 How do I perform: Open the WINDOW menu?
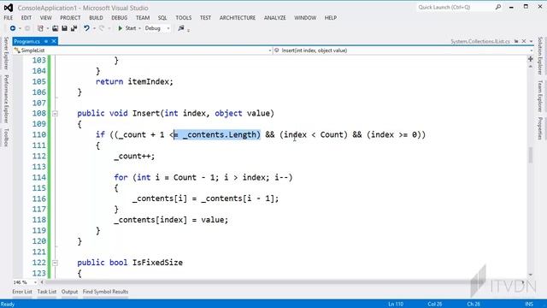(x=305, y=17)
